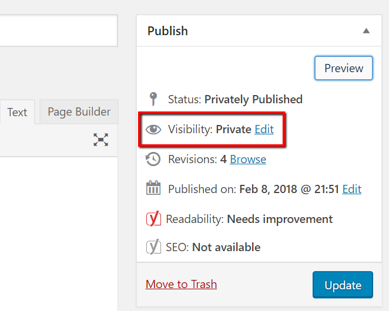The image size is (389, 311).
Task: Click the Yoast Readability icon
Action: point(153,219)
